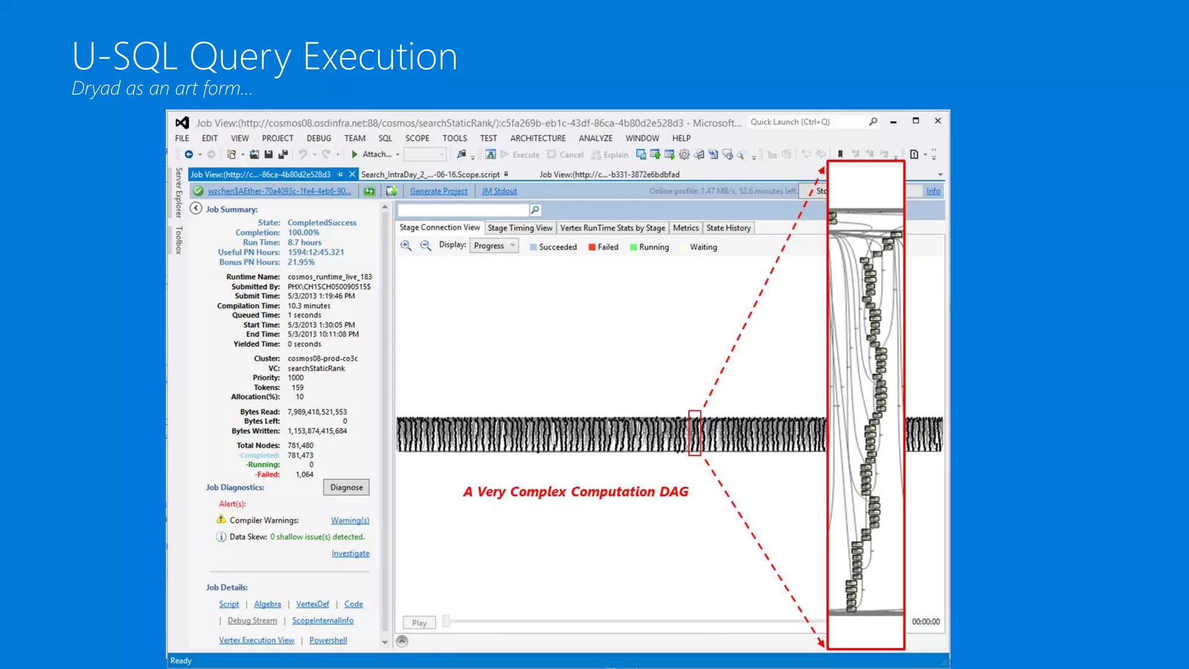Zoom out of the stage graph
The image size is (1189, 669).
point(426,246)
